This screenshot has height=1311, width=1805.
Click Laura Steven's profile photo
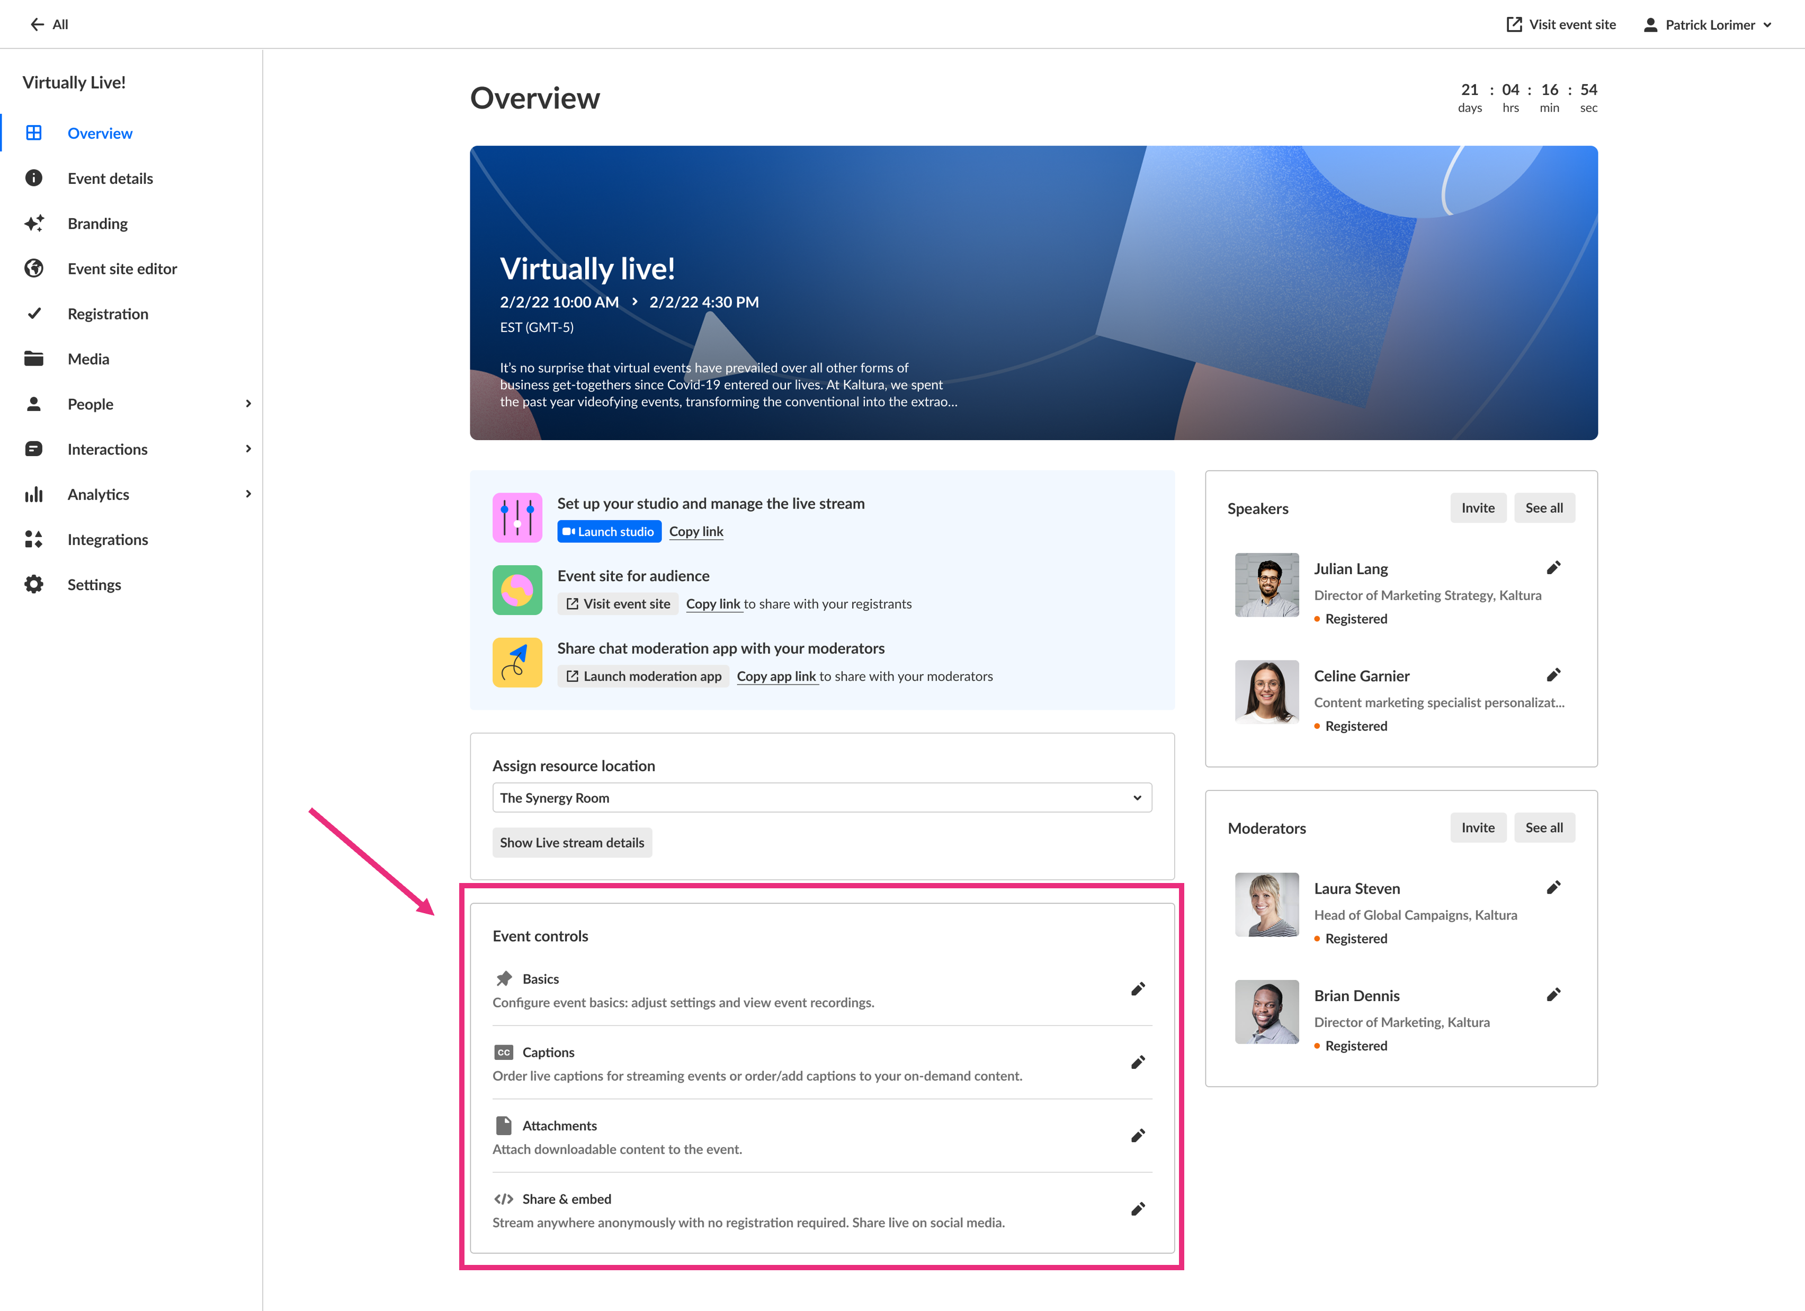coord(1266,905)
